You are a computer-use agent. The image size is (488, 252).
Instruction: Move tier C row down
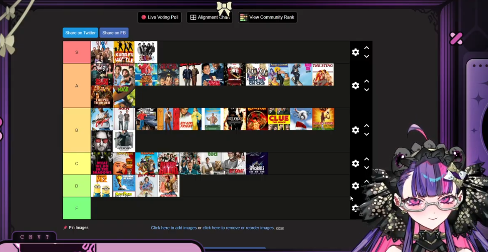[x=367, y=167]
